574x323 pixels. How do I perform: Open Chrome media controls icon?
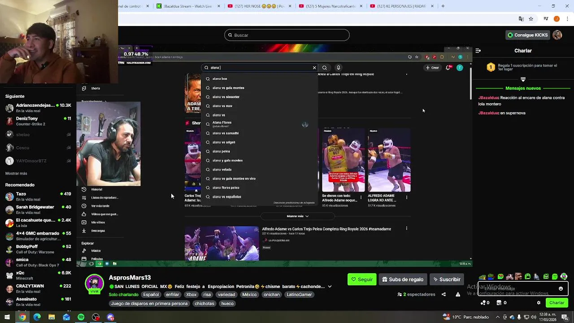point(546,19)
